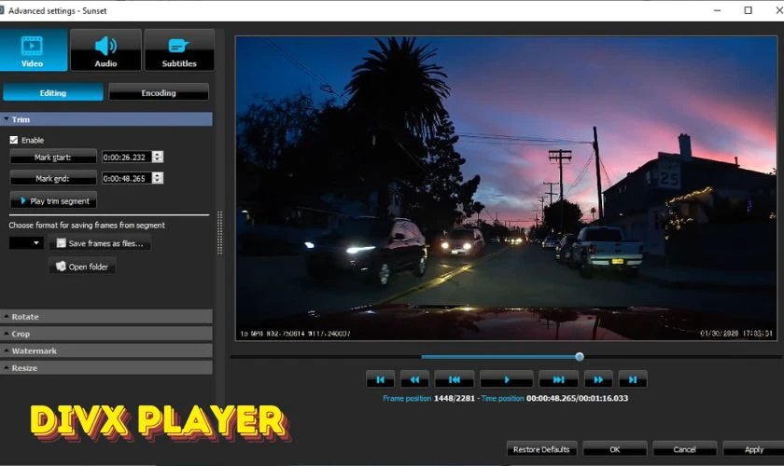Click the Mark start button
The height and width of the screenshot is (466, 784).
[x=53, y=157]
